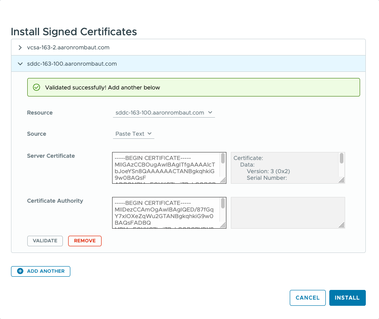Expand the vcsa-163-2.aaronrombaut.com chevron
This screenshot has height=319, width=379.
click(x=20, y=47)
